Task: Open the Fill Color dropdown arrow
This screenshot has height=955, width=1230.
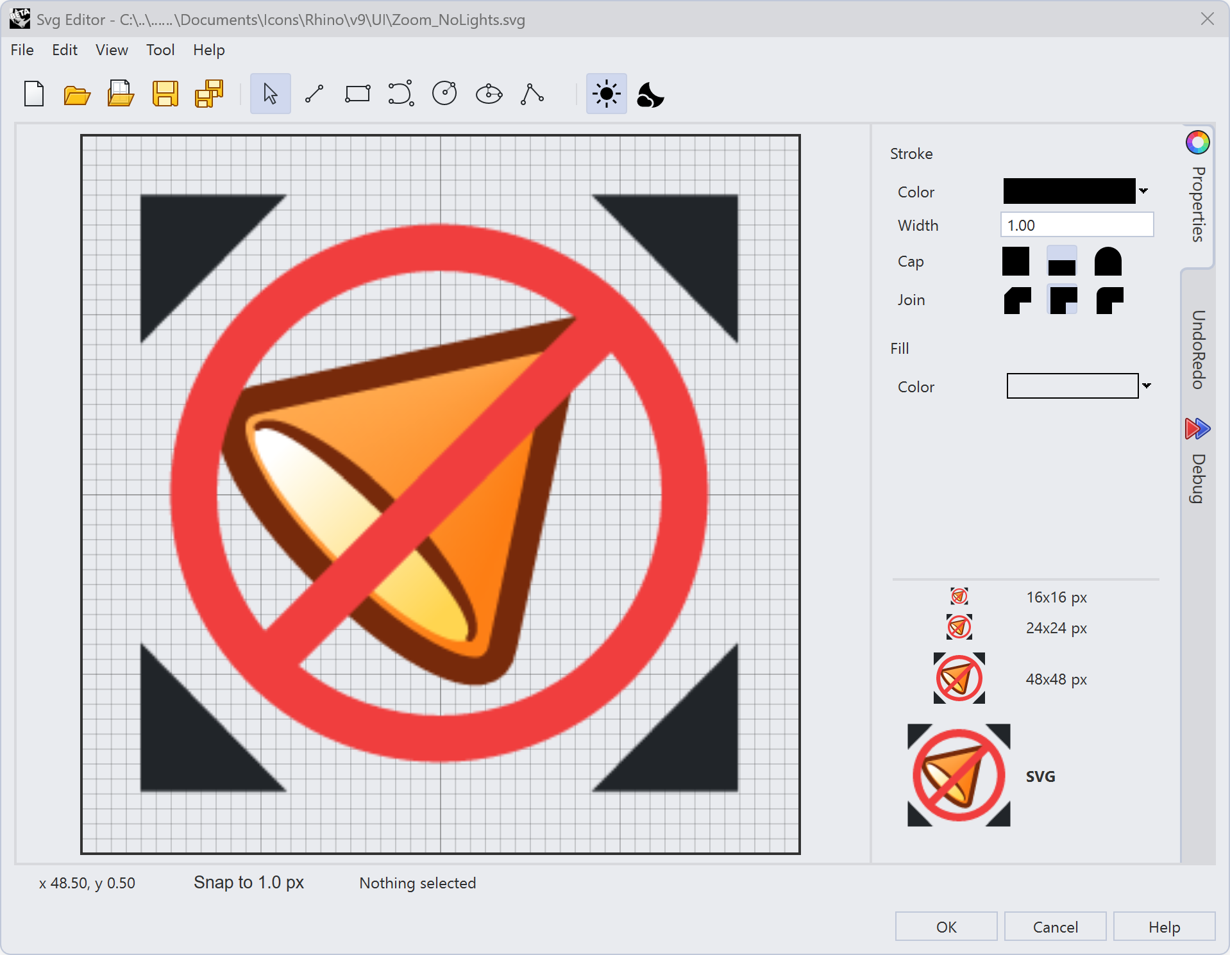Action: 1147,386
